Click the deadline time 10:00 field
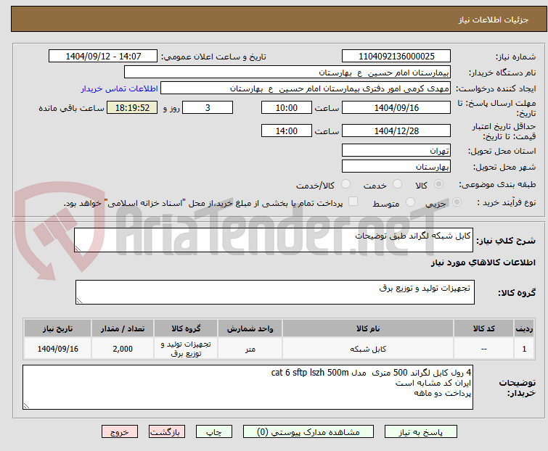 287,107
